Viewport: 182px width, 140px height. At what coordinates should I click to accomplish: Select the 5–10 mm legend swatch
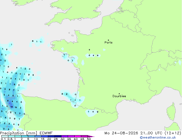point(31,136)
